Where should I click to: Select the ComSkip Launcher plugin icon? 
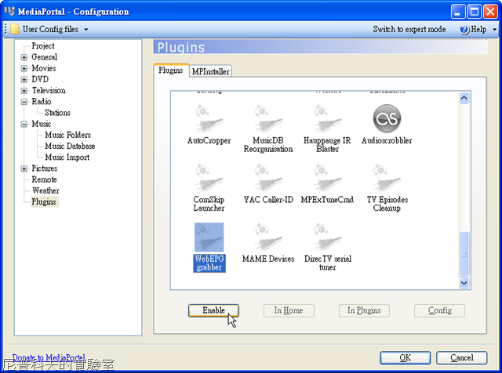(209, 178)
